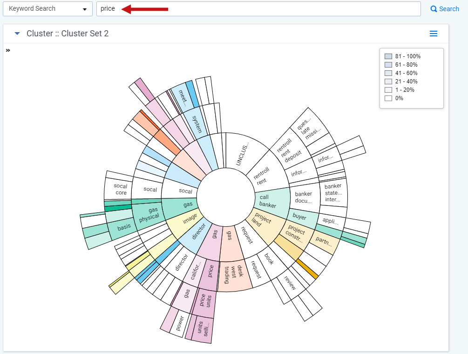Image resolution: width=468 pixels, height=354 pixels.
Task: Click the search input field containing price
Action: [x=258, y=9]
